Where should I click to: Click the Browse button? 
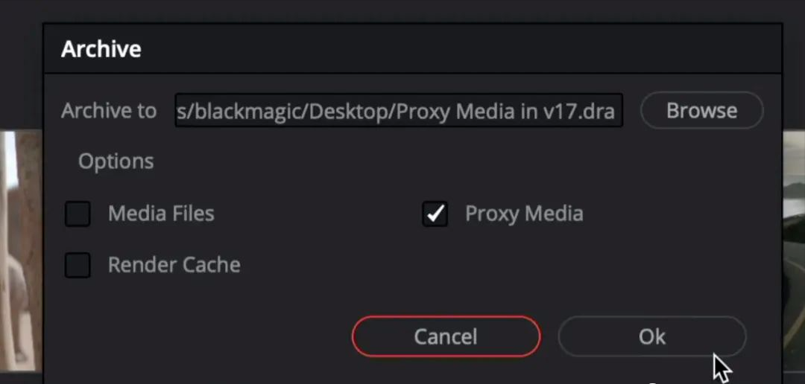[x=702, y=110]
